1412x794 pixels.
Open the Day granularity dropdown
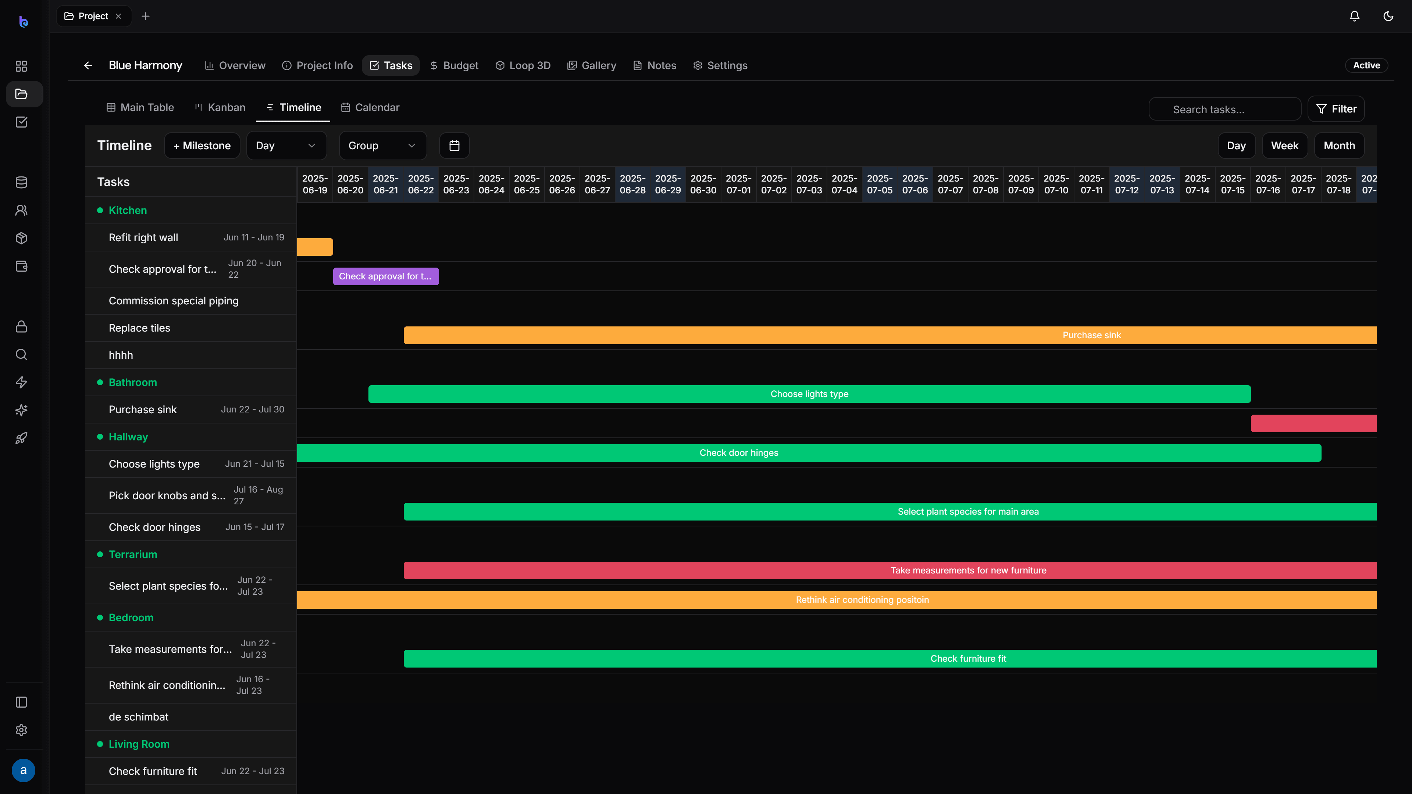(x=287, y=146)
